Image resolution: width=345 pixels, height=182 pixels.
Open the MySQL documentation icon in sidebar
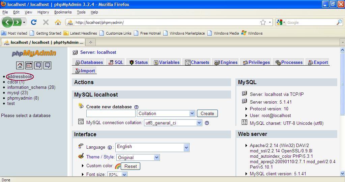pyautogui.click(x=47, y=65)
